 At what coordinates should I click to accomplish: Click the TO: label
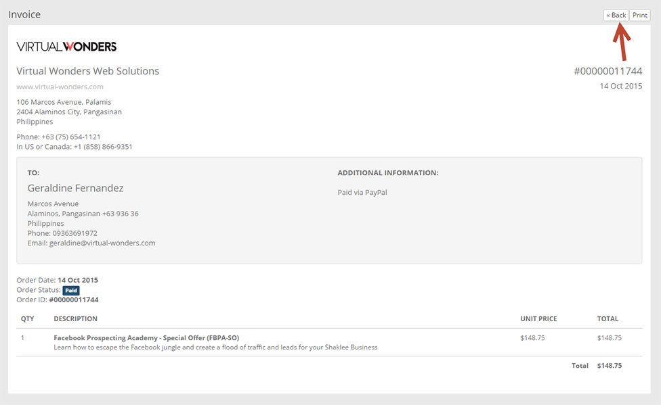click(33, 172)
